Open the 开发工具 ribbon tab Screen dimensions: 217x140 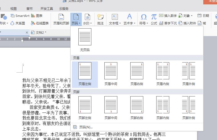pyautogui.click(x=47, y=9)
